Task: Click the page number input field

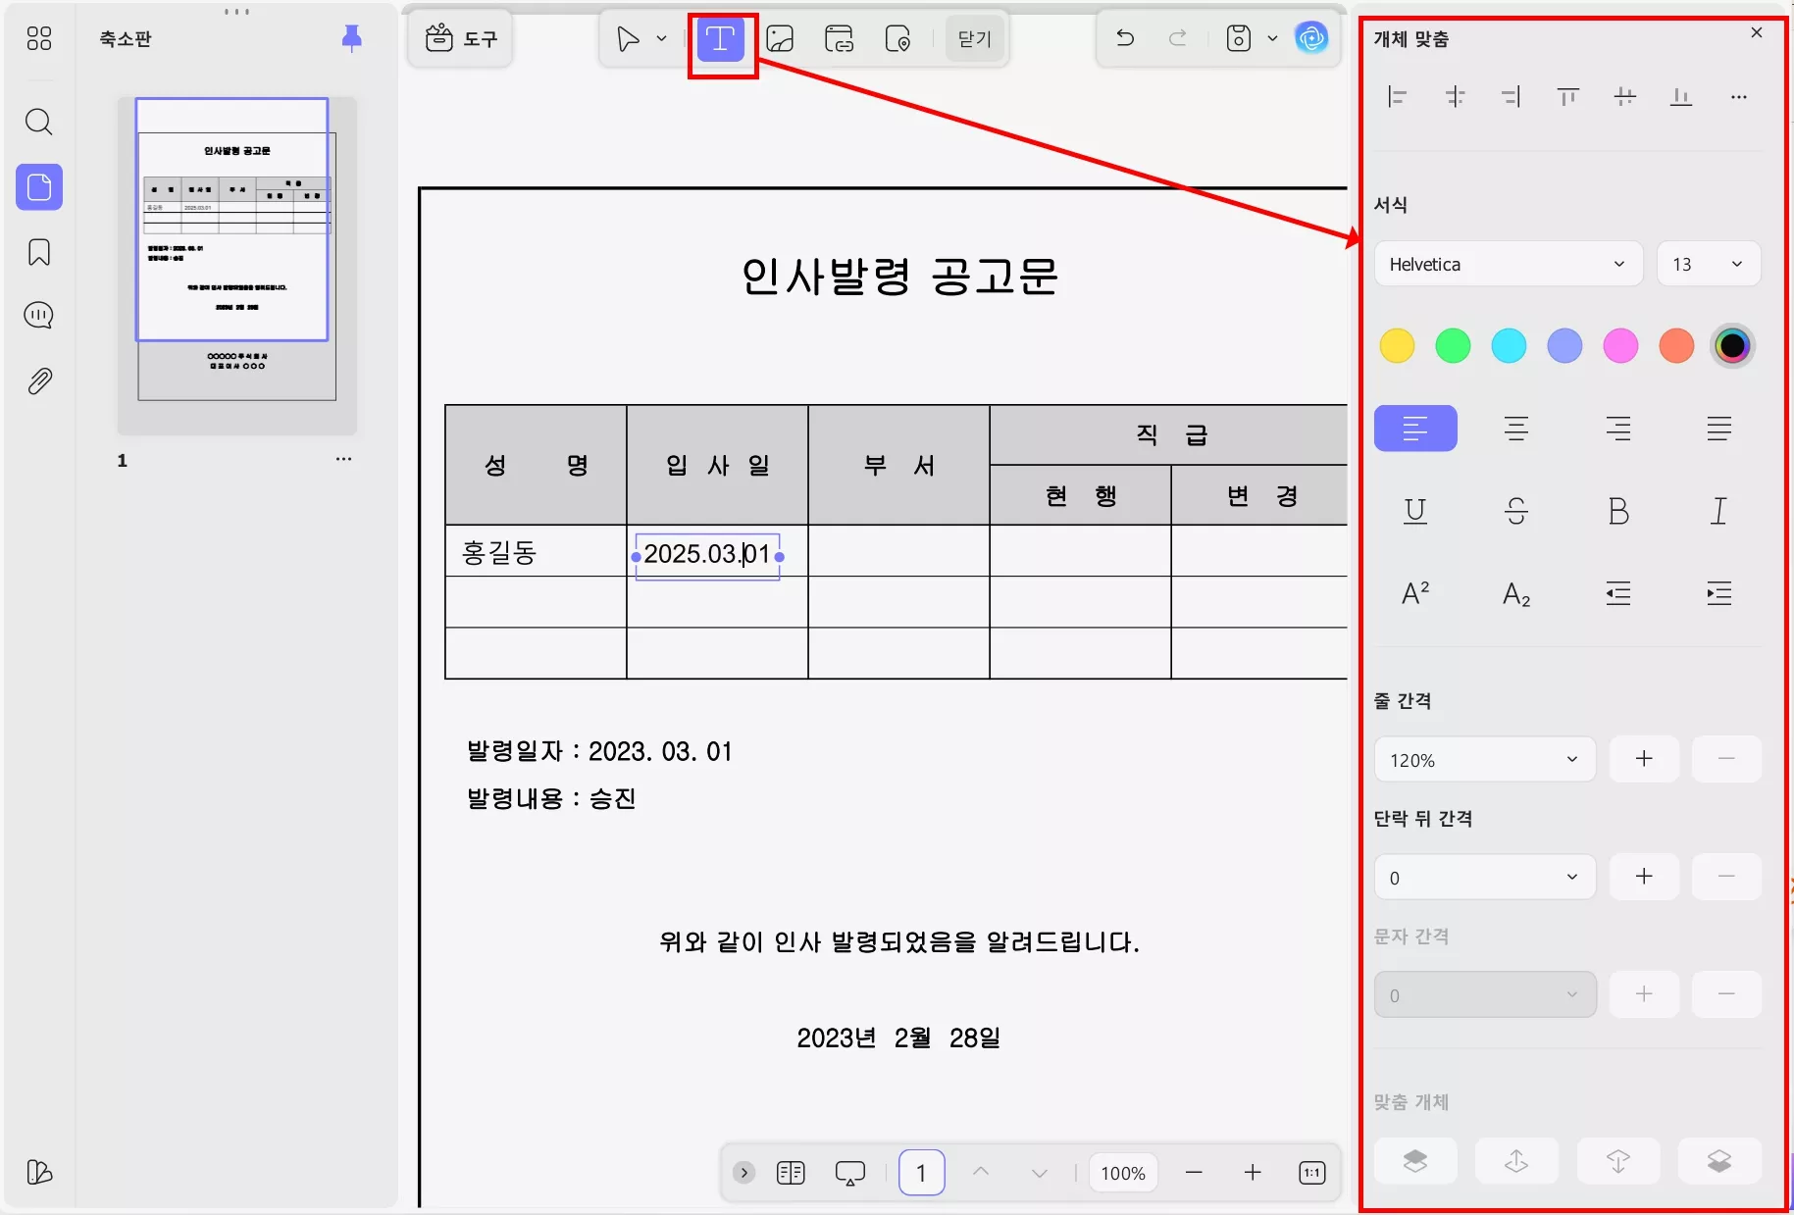Action: pos(921,1172)
